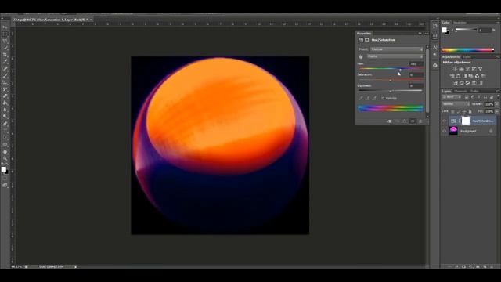Viewport: 501px width, 282px height.
Task: Select the Adjustments tab
Action: point(451,57)
